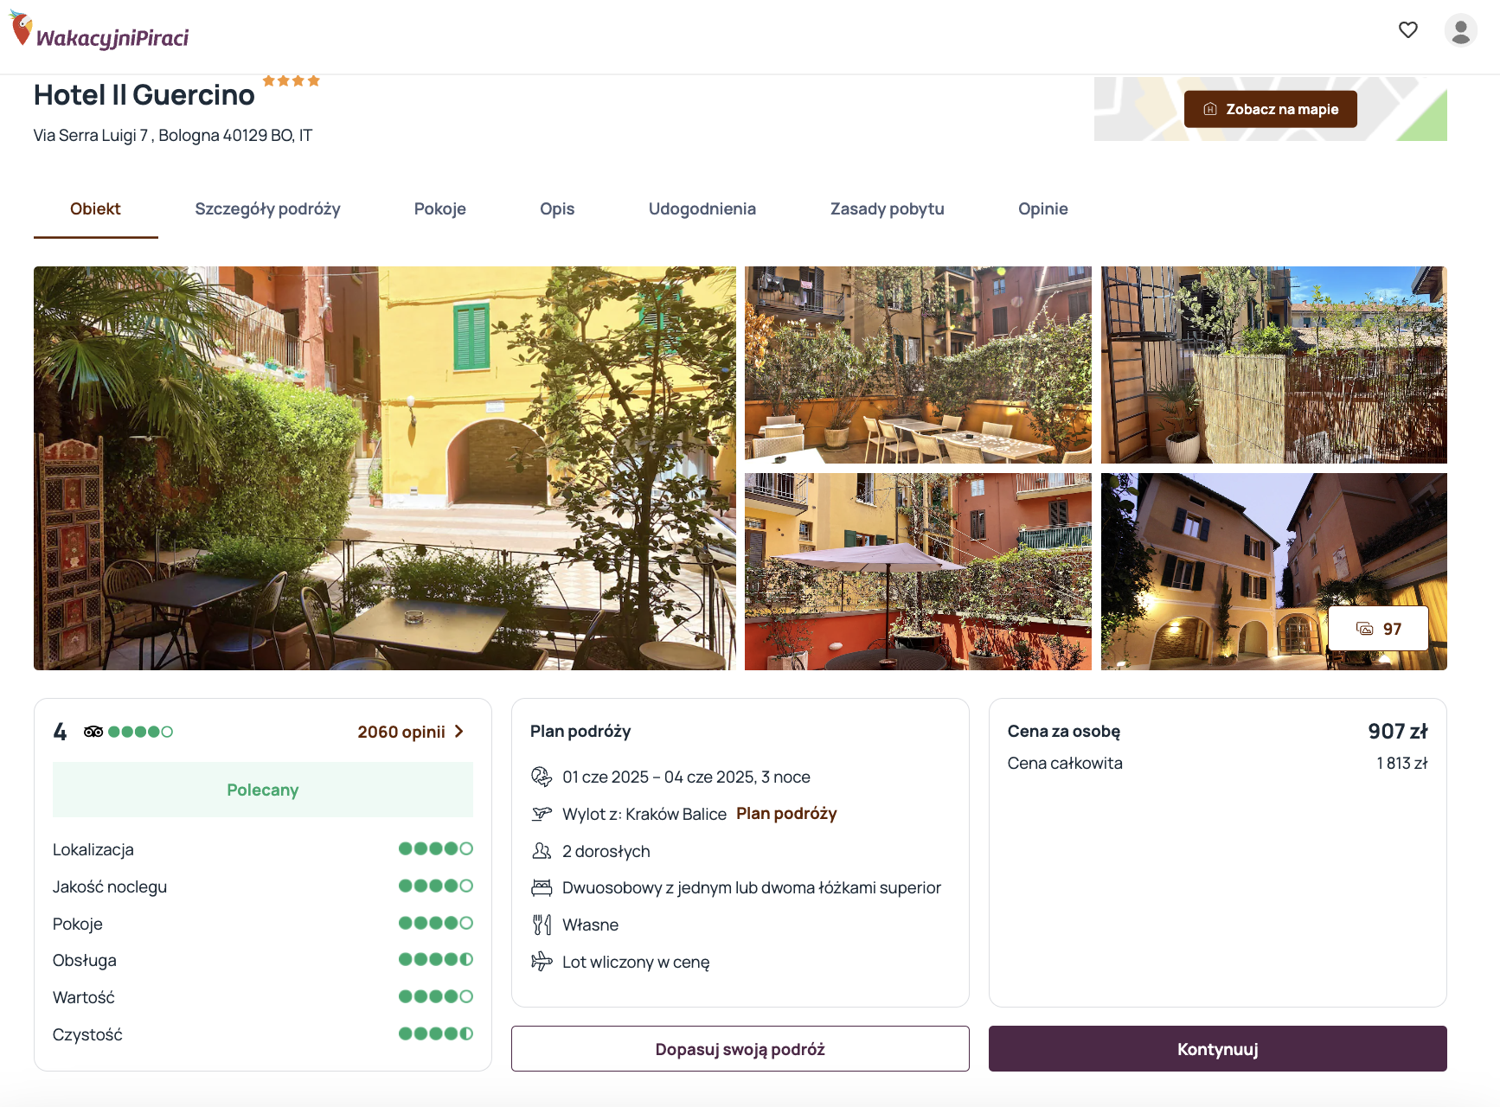Screen dimensions: 1500x1107
Task: Click the Polecany recommendation badge
Action: coord(263,790)
